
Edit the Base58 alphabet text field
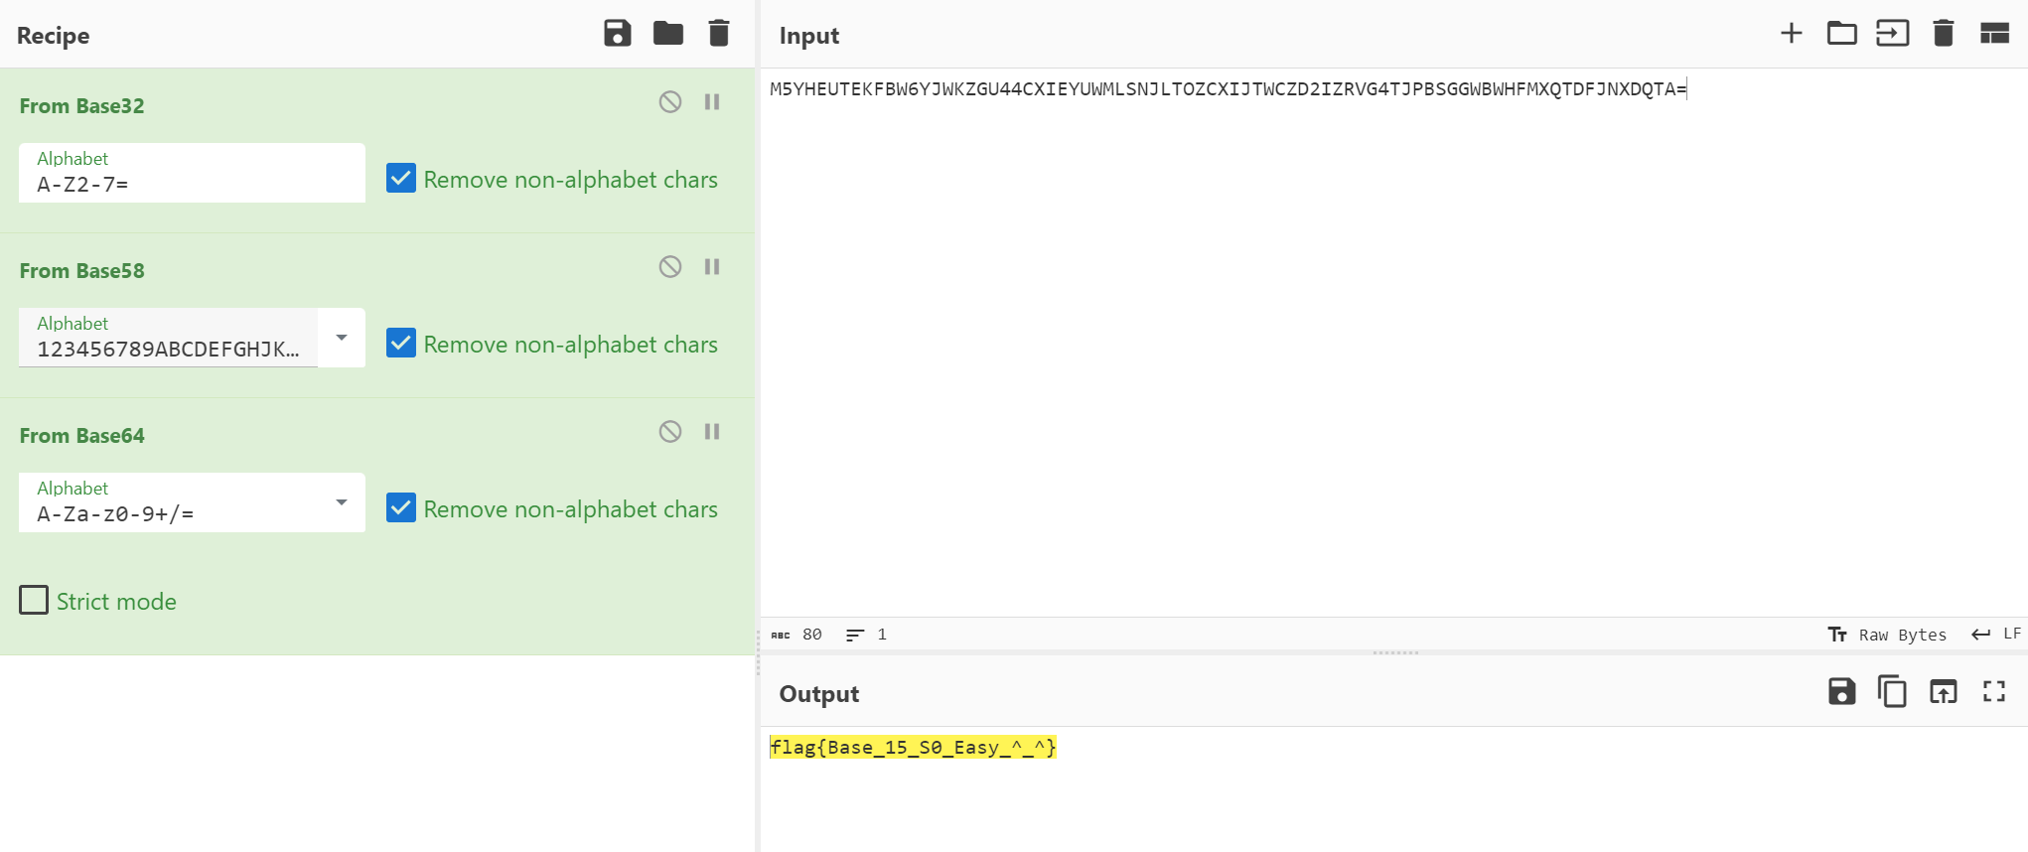point(168,338)
